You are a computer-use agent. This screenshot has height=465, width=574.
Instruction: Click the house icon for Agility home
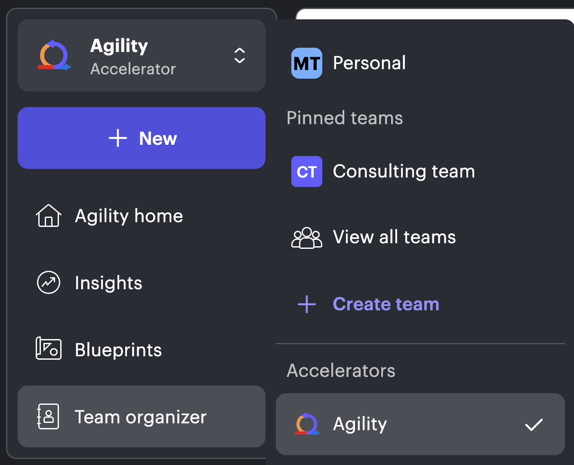49,216
